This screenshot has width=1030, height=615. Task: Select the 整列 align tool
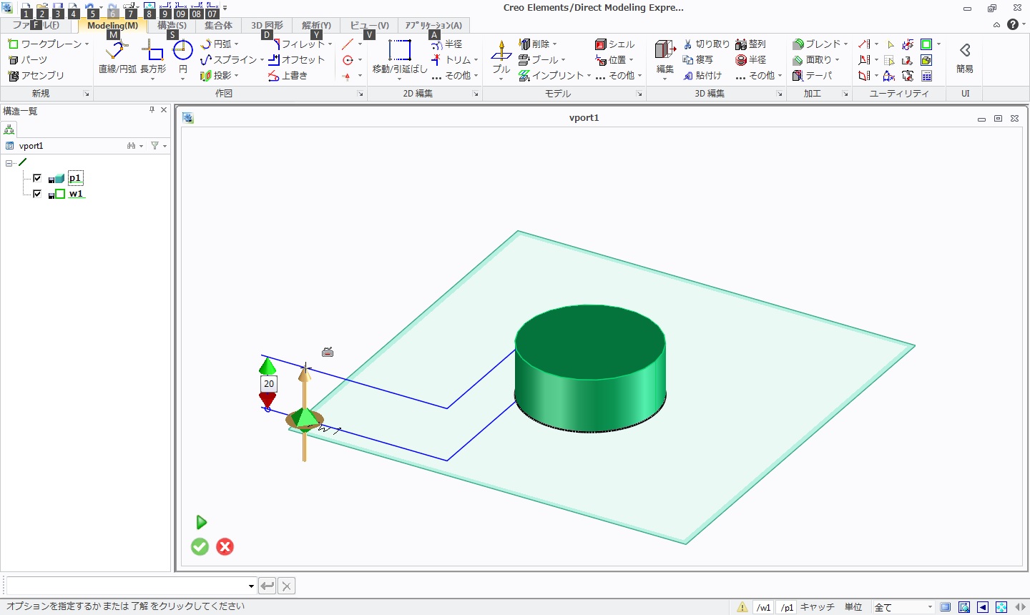click(x=751, y=44)
